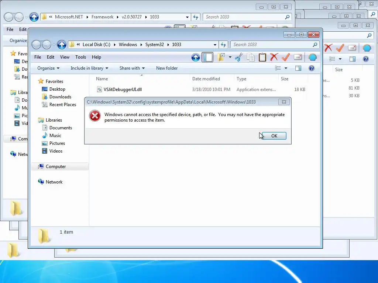
Task: Click refresh button next to System32 address bar
Action: (x=223, y=45)
